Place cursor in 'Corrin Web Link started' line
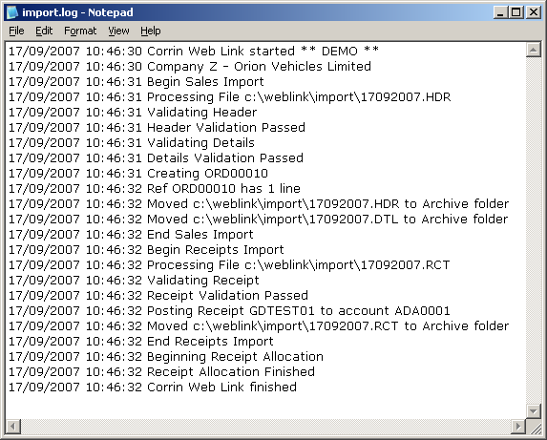 193,52
